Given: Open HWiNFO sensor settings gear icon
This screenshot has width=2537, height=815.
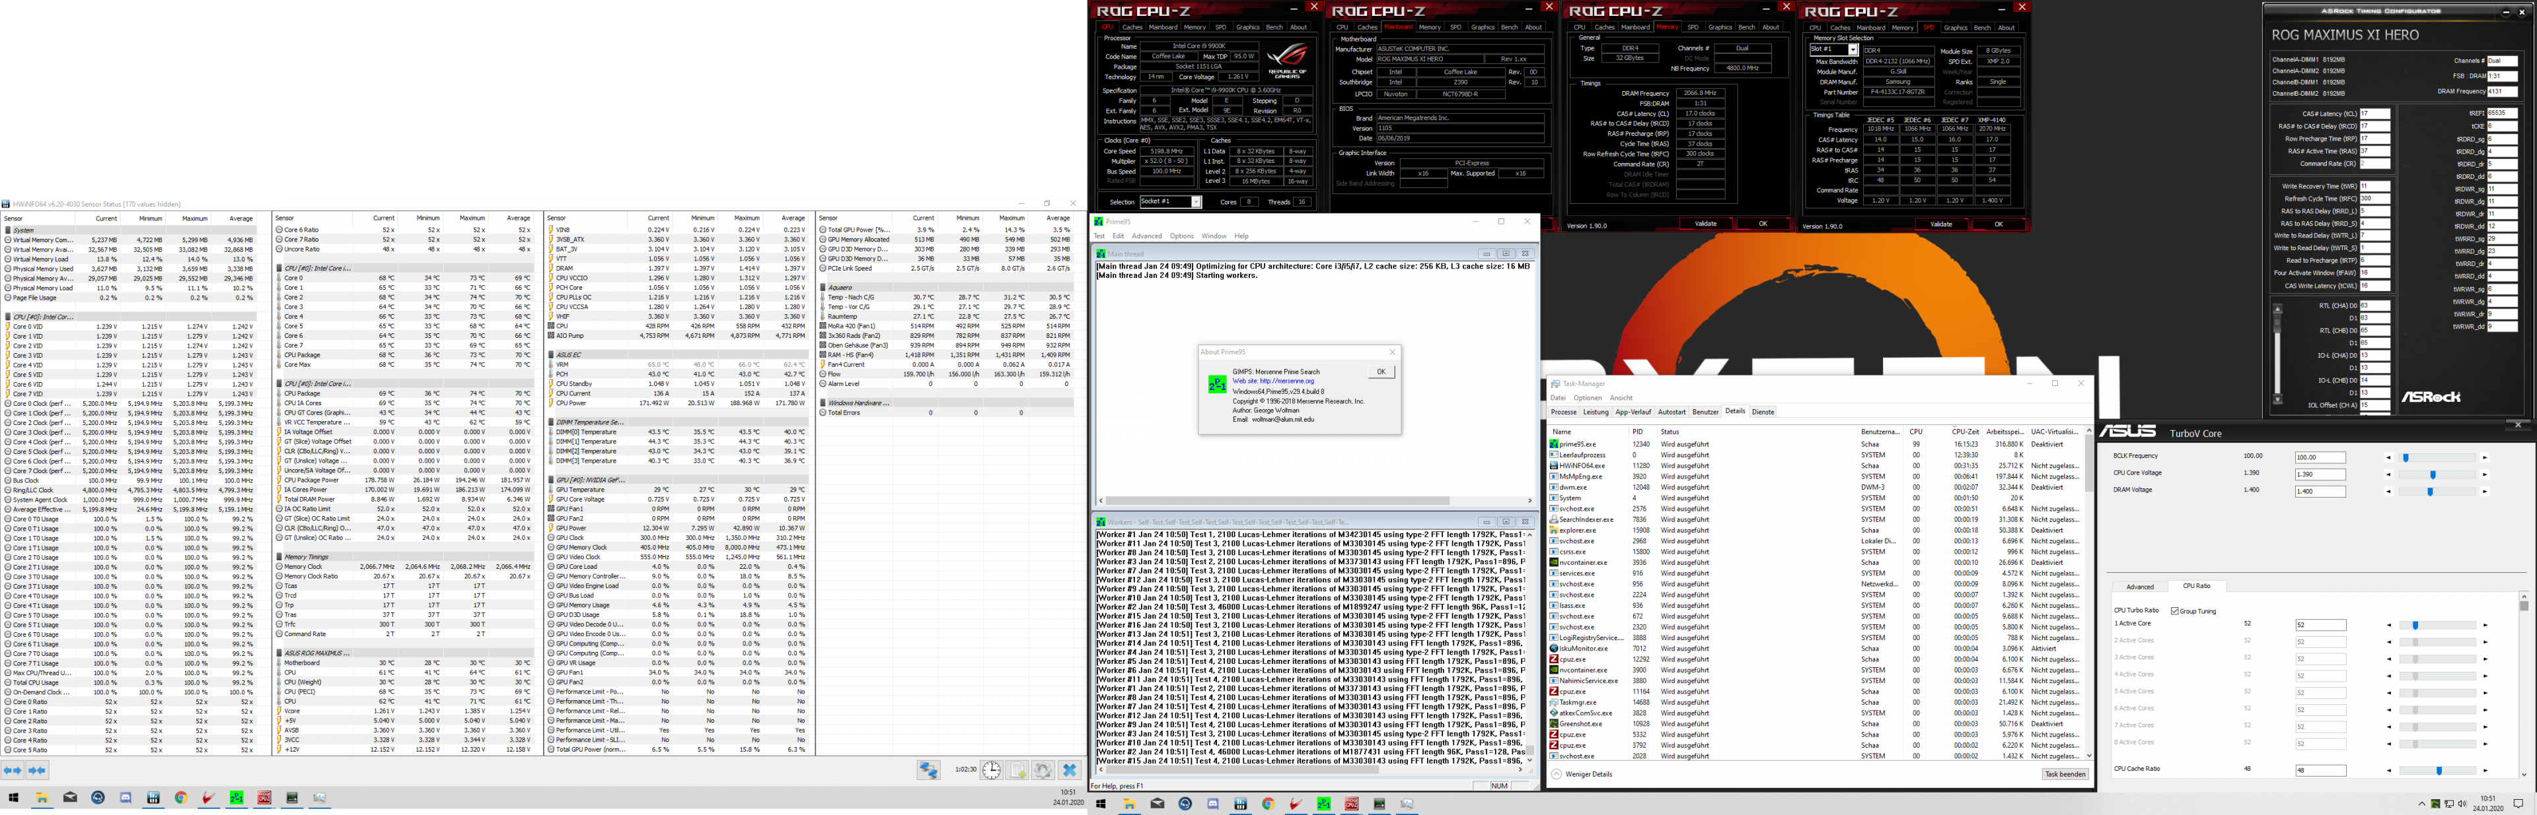Looking at the screenshot, I should pyautogui.click(x=1043, y=771).
